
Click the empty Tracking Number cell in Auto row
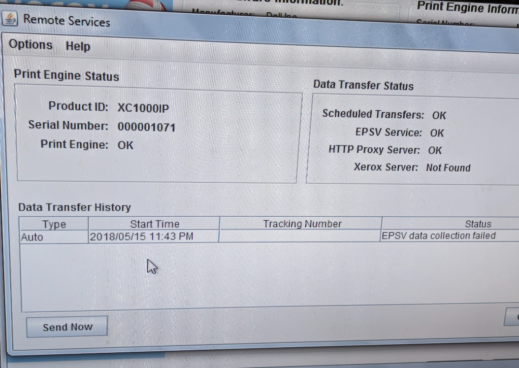tap(300, 236)
